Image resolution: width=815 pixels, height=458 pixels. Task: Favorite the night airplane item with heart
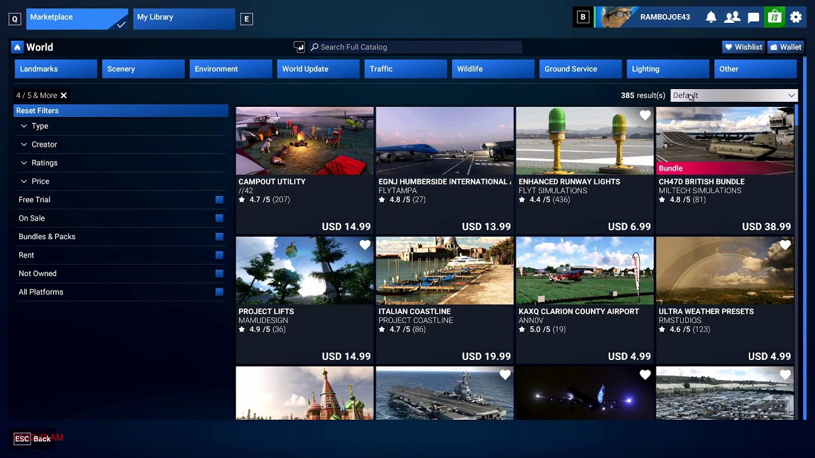[645, 375]
